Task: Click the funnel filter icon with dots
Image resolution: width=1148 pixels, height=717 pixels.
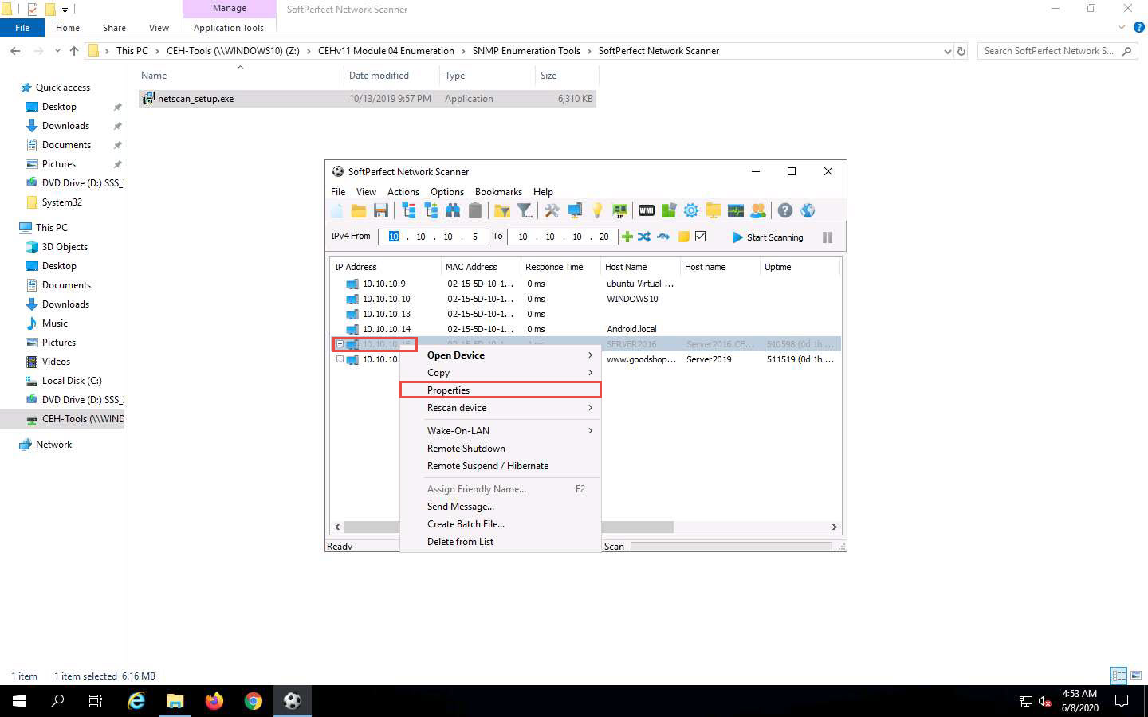Action: (x=525, y=211)
